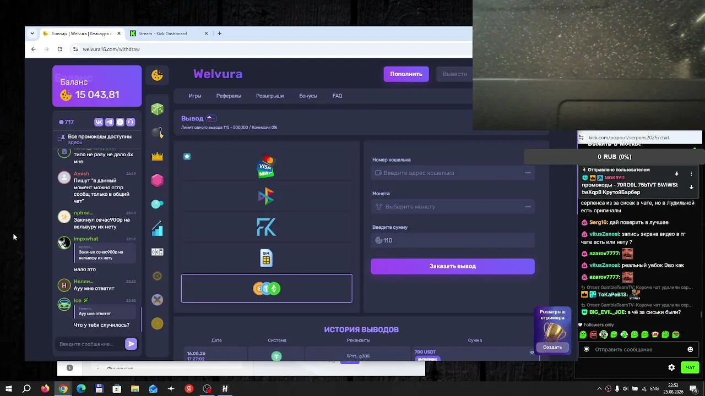
Task: Open the coin selection dropdown
Action: tap(453, 207)
